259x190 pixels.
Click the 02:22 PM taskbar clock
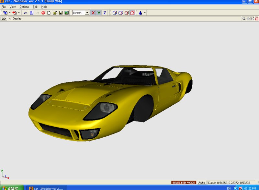click(x=250, y=188)
